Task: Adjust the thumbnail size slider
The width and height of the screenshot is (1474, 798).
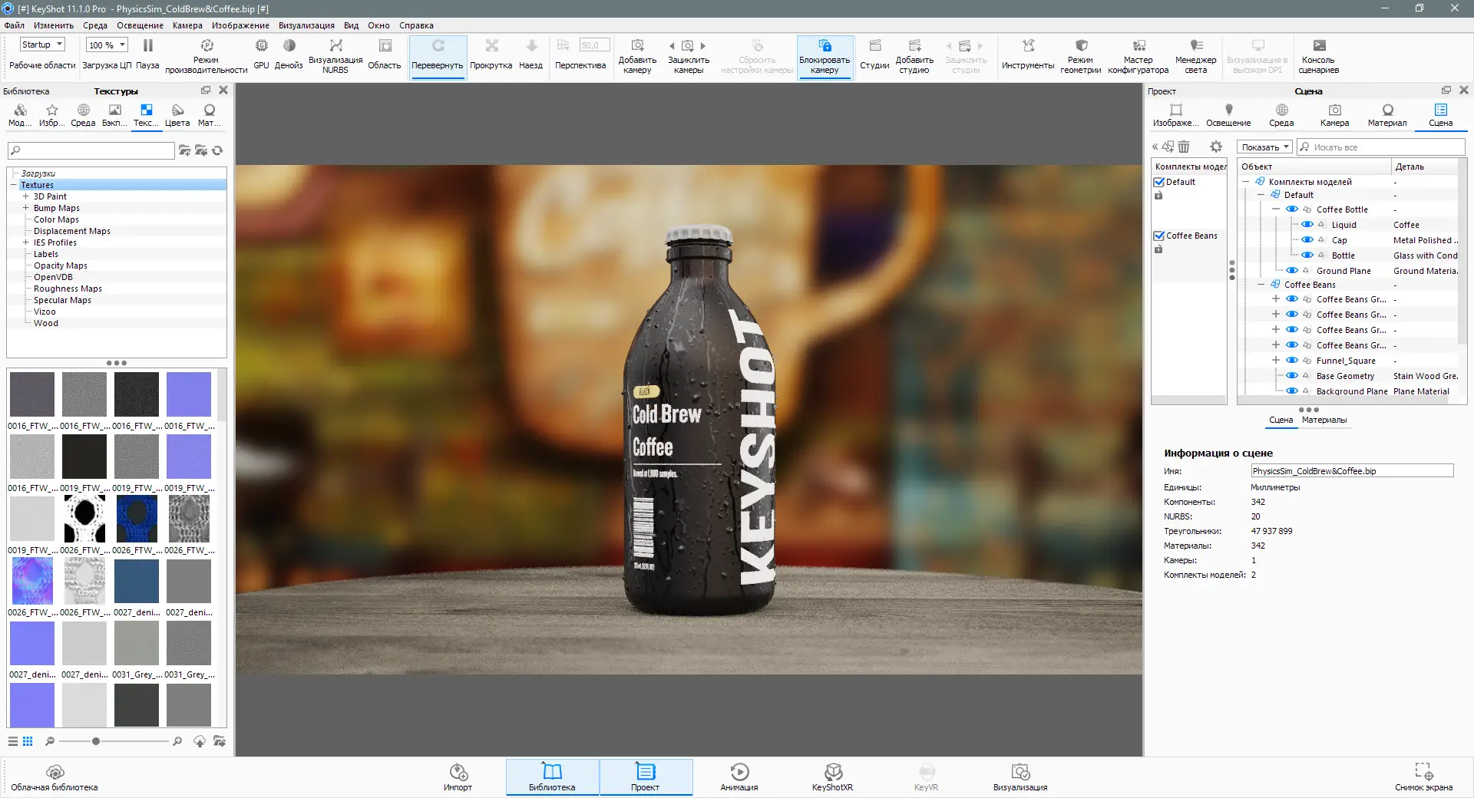Action: pos(96,741)
